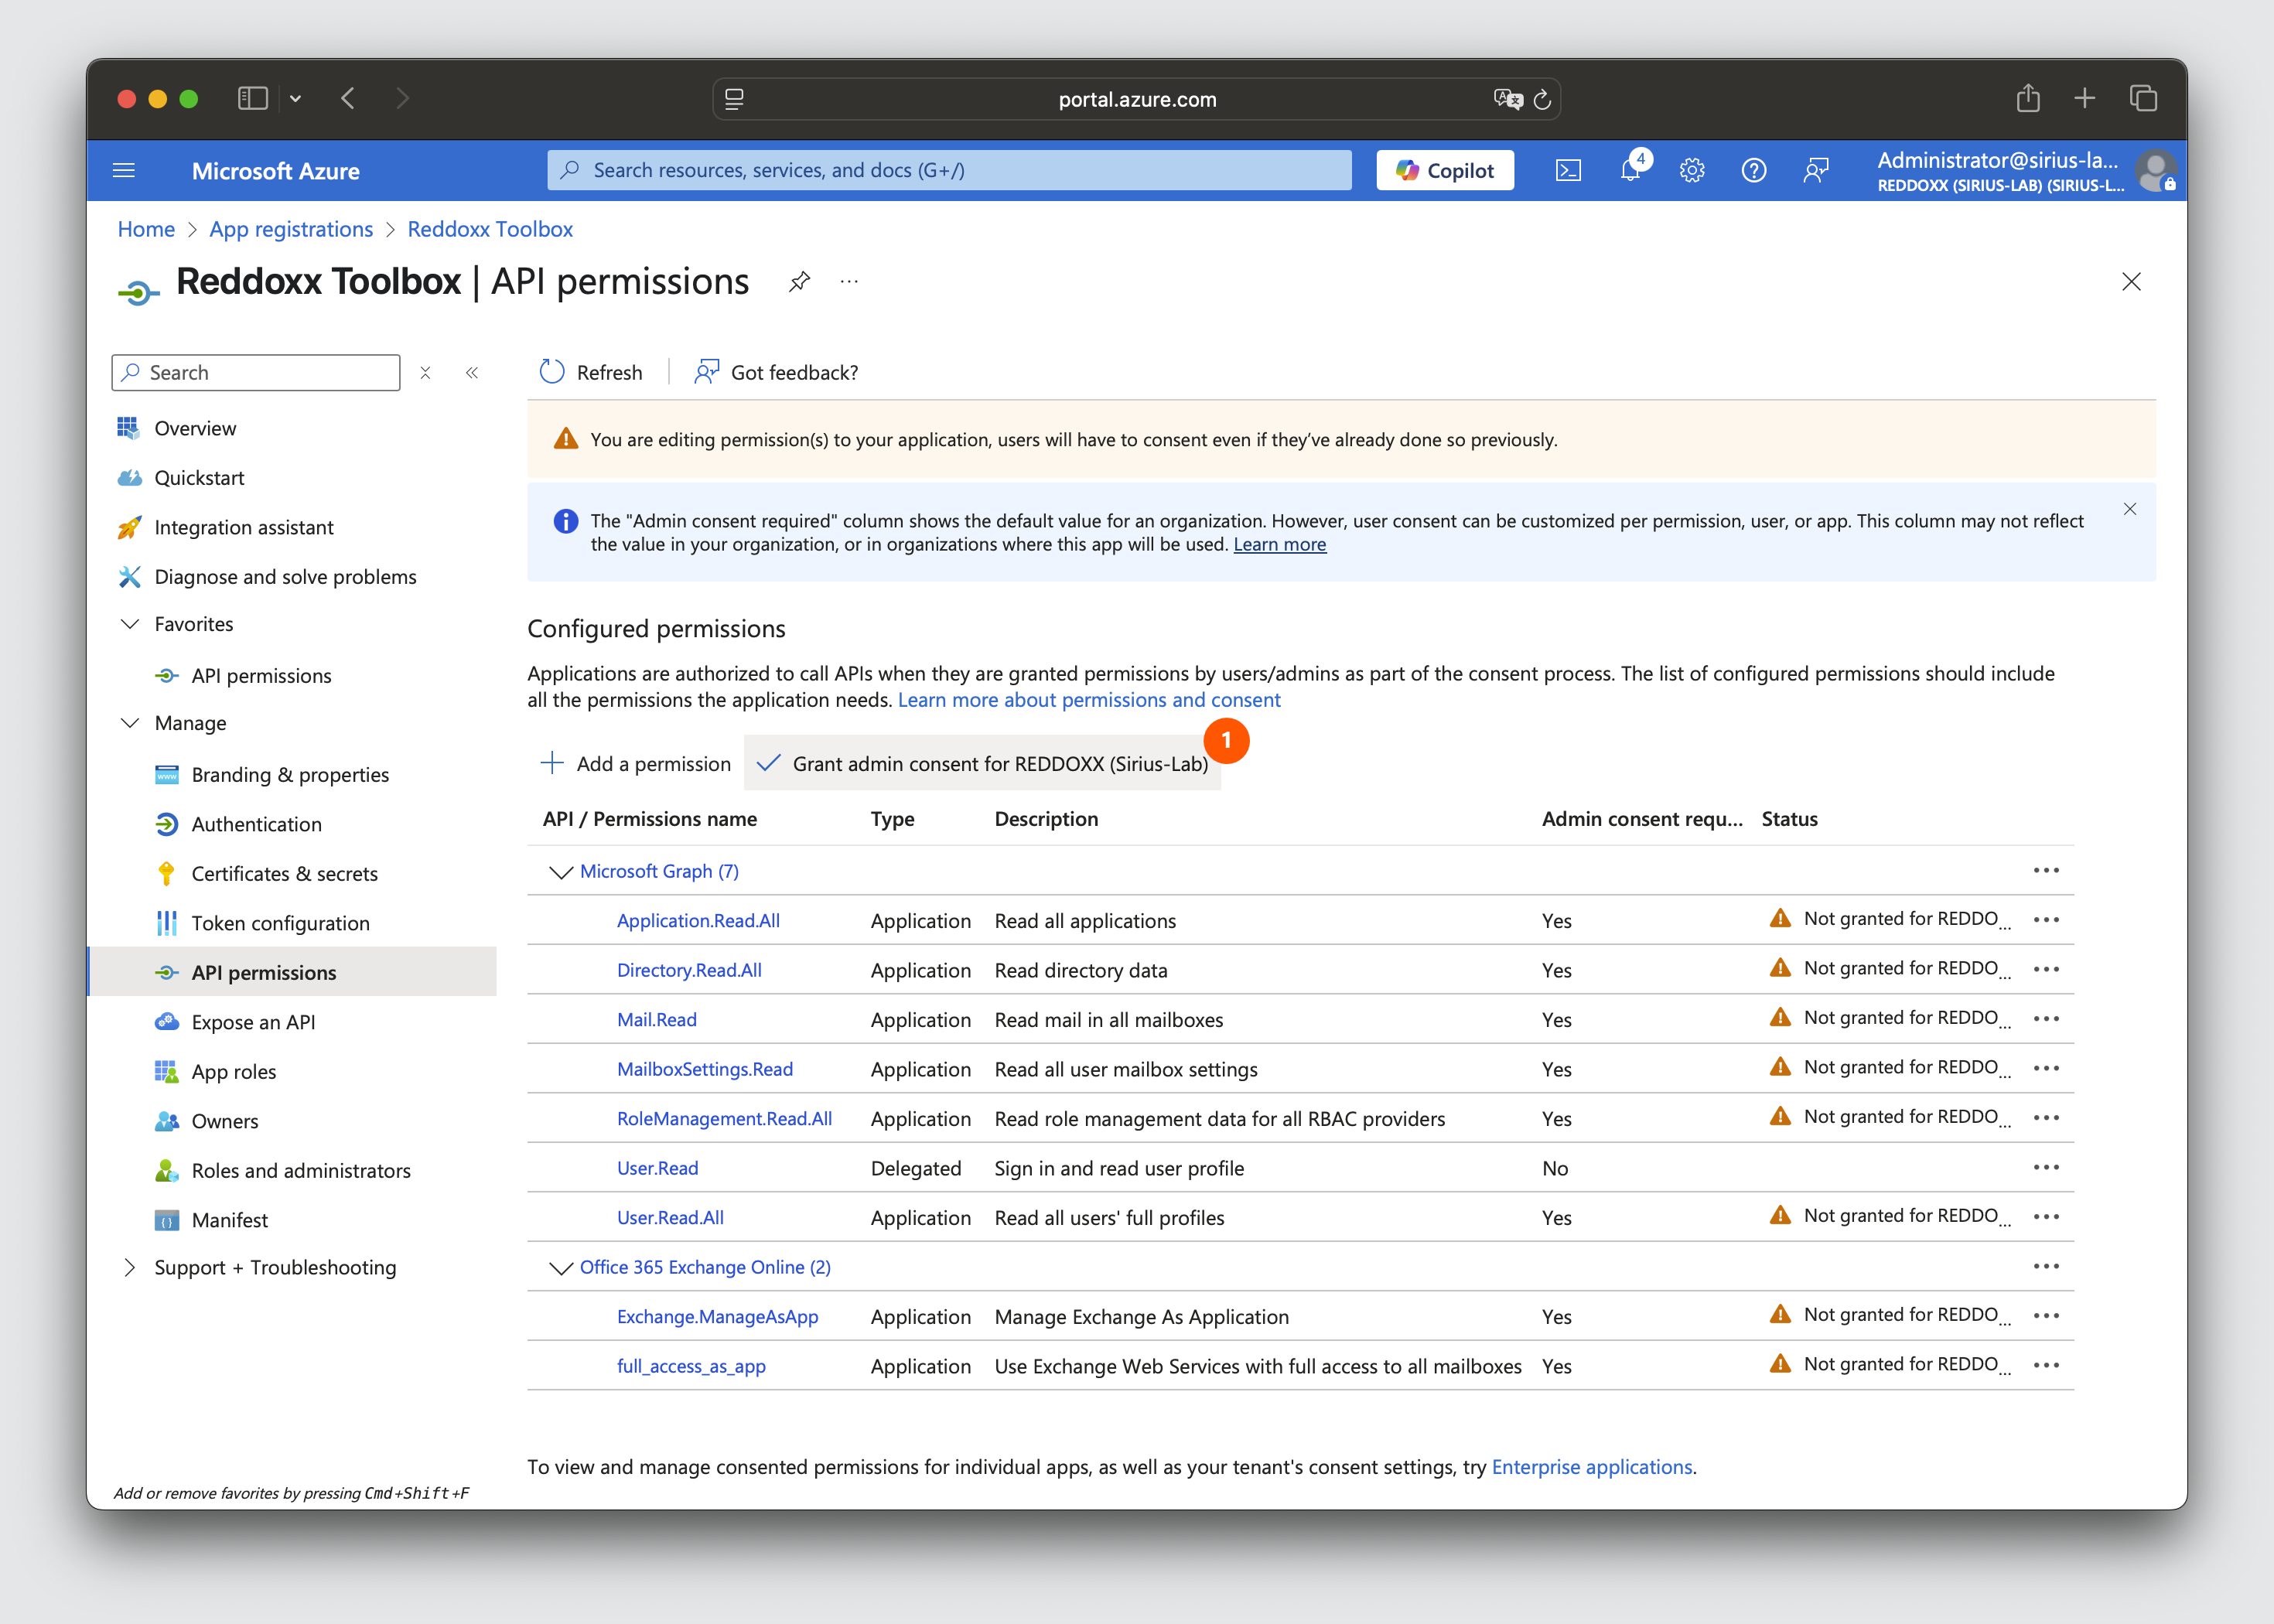Open ellipsis menu for full_access_as_app row
The width and height of the screenshot is (2274, 1624).
[2046, 1366]
